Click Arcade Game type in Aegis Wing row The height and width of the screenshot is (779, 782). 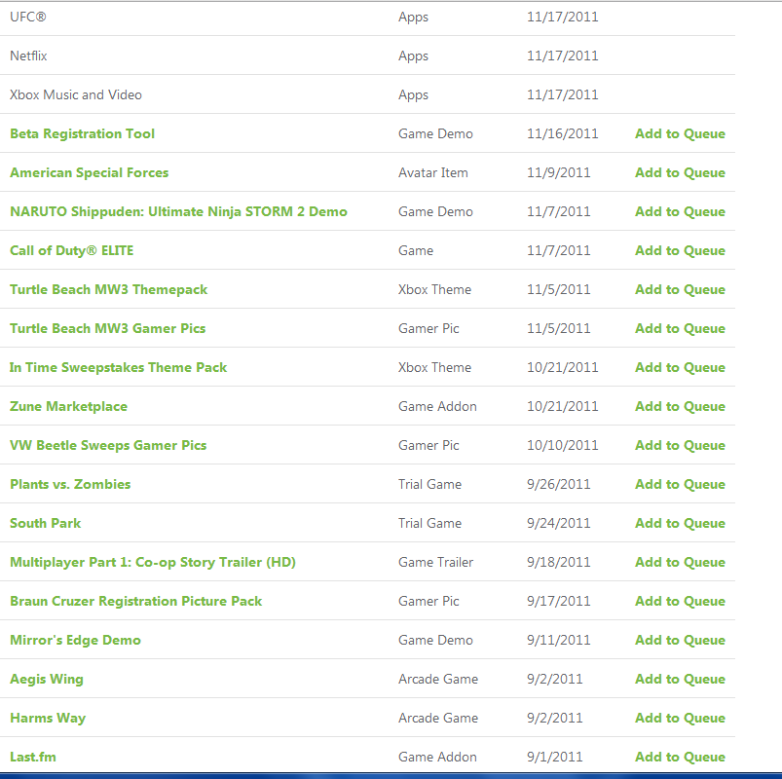tap(438, 679)
